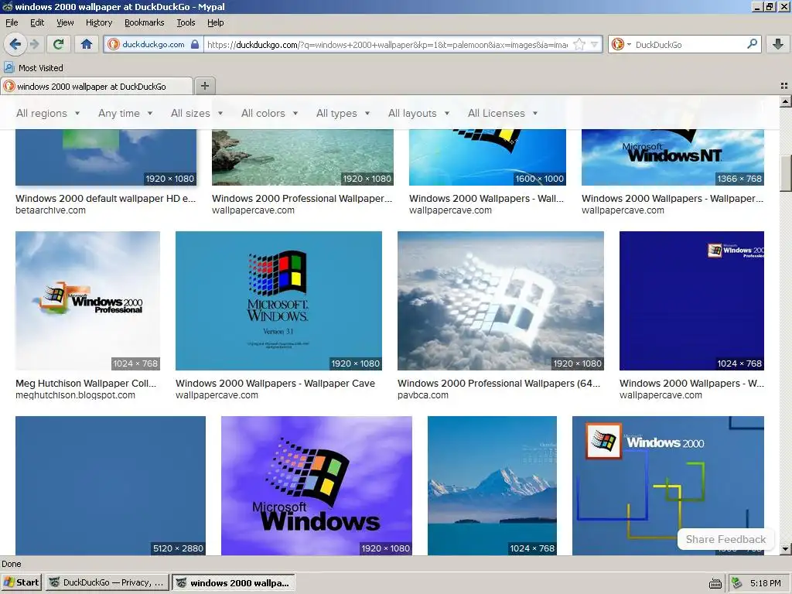This screenshot has width=792, height=594.
Task: Open the plain blue 5120 × 2880 thumbnail
Action: click(111, 486)
